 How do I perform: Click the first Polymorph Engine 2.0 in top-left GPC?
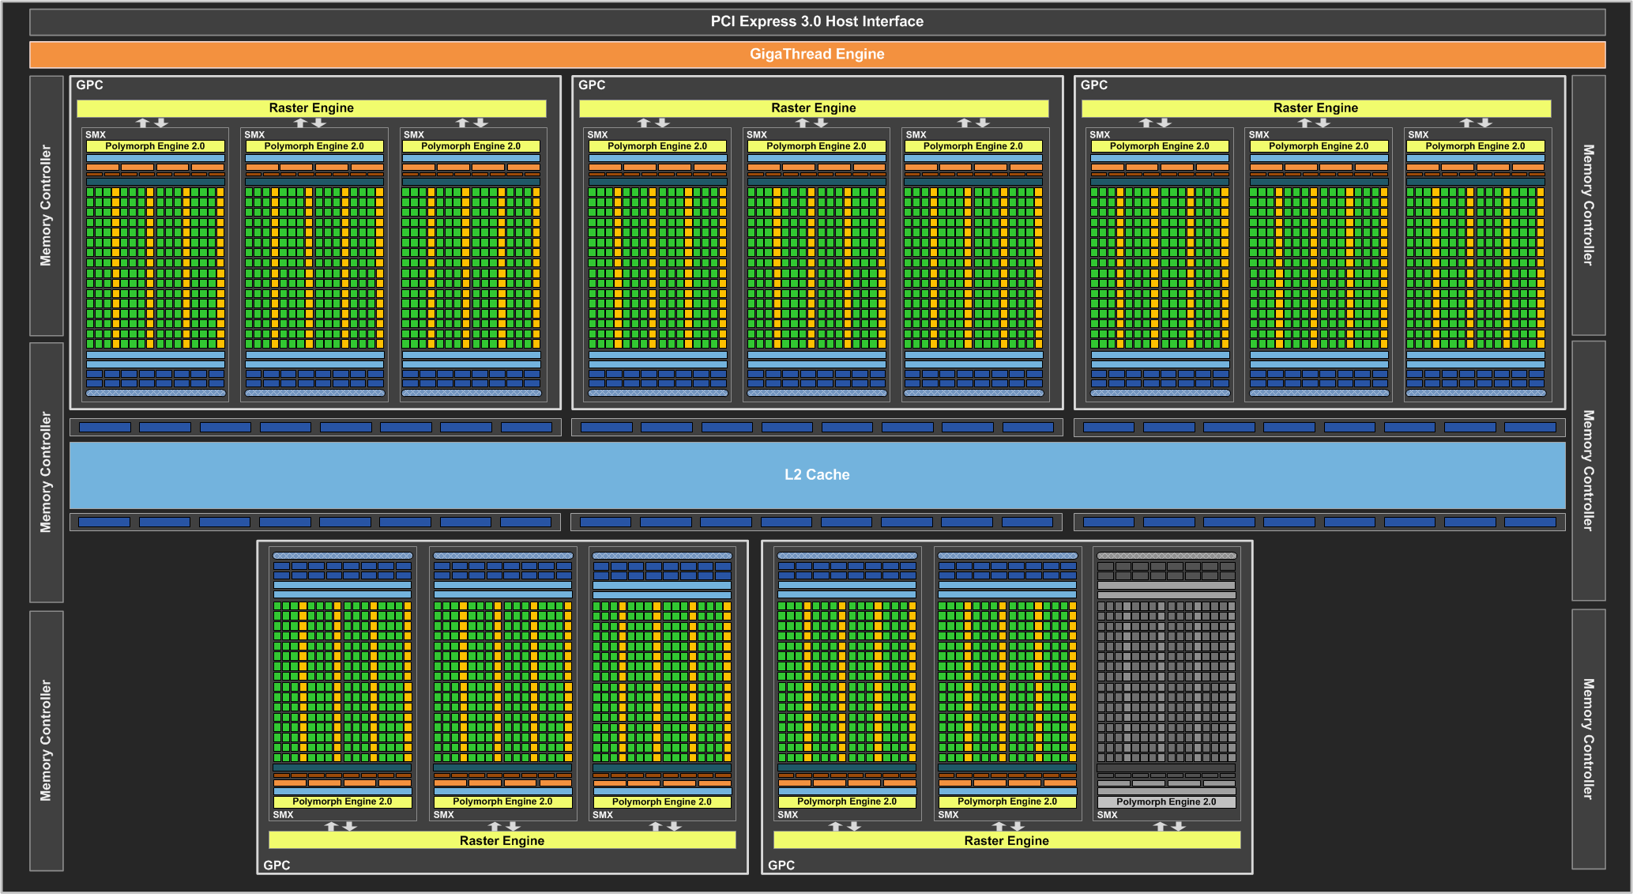click(155, 146)
